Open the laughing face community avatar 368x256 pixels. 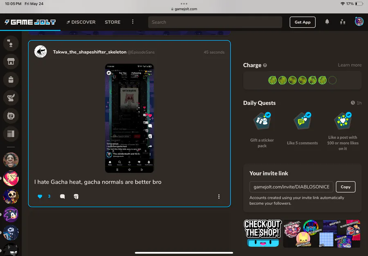click(x=11, y=160)
